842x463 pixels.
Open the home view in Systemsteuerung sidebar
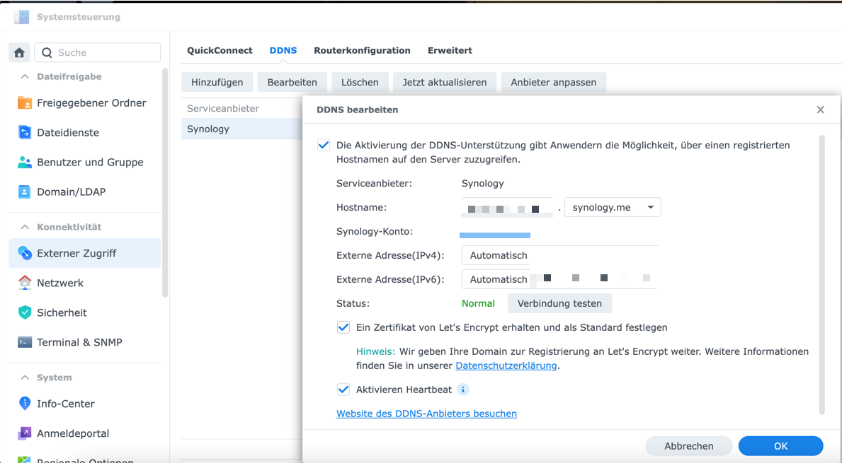point(19,52)
